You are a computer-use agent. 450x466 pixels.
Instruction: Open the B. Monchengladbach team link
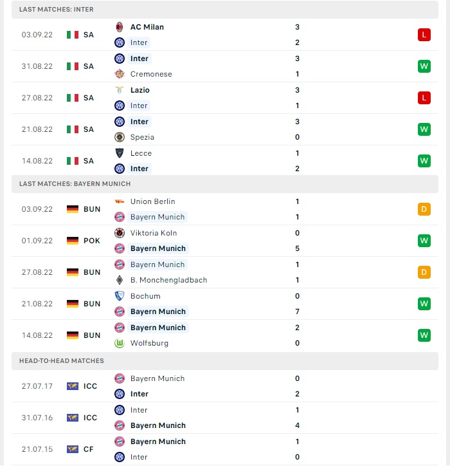pos(168,280)
